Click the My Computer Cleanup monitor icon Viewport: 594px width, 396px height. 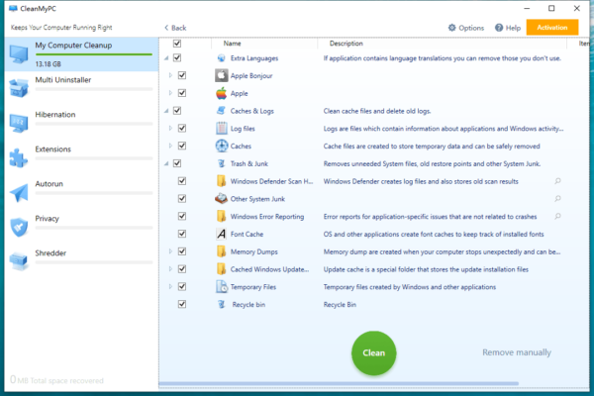point(19,53)
